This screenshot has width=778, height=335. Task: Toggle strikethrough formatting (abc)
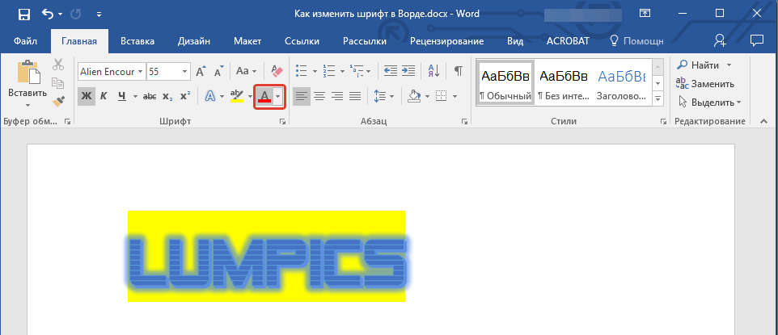click(150, 97)
